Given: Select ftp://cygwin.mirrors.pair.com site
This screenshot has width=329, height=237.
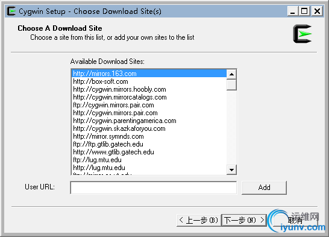Looking at the screenshot, I should 149,105.
